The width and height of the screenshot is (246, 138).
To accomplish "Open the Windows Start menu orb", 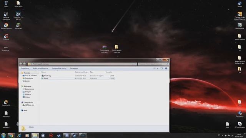I will click(x=3, y=135).
